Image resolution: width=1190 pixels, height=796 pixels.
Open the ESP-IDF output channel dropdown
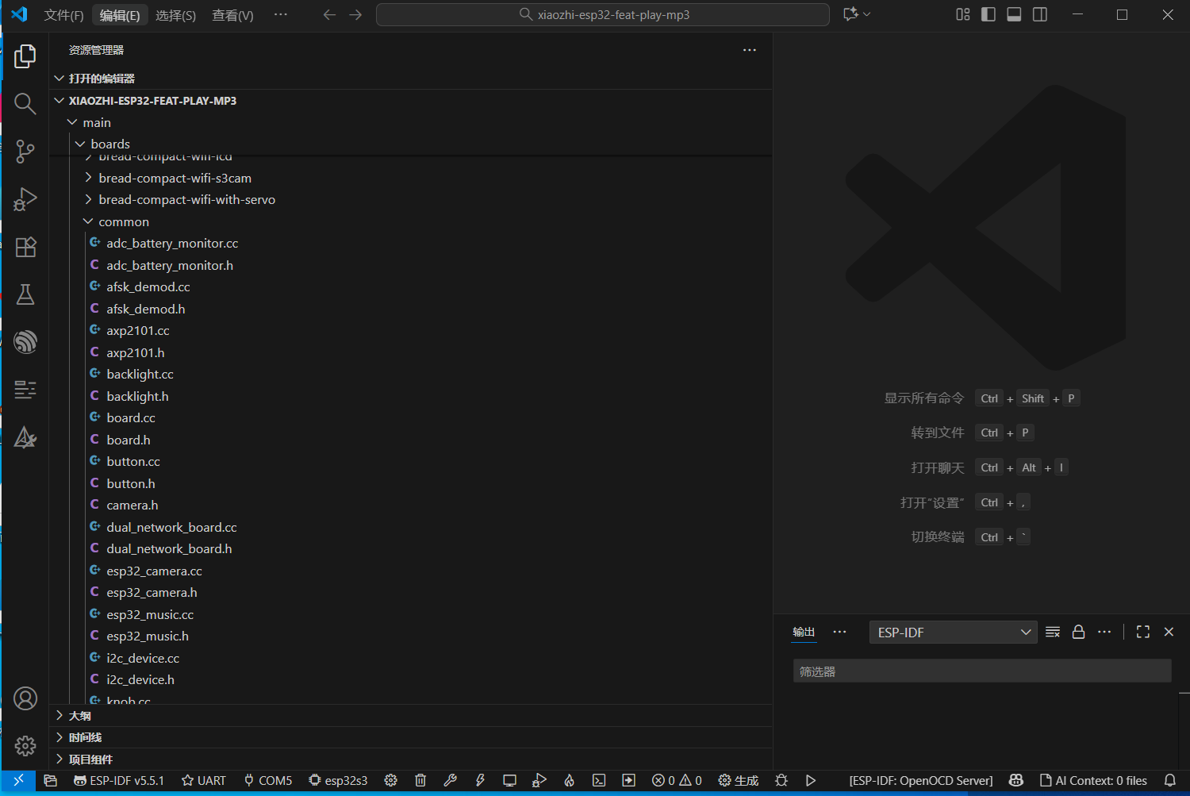pyautogui.click(x=953, y=632)
